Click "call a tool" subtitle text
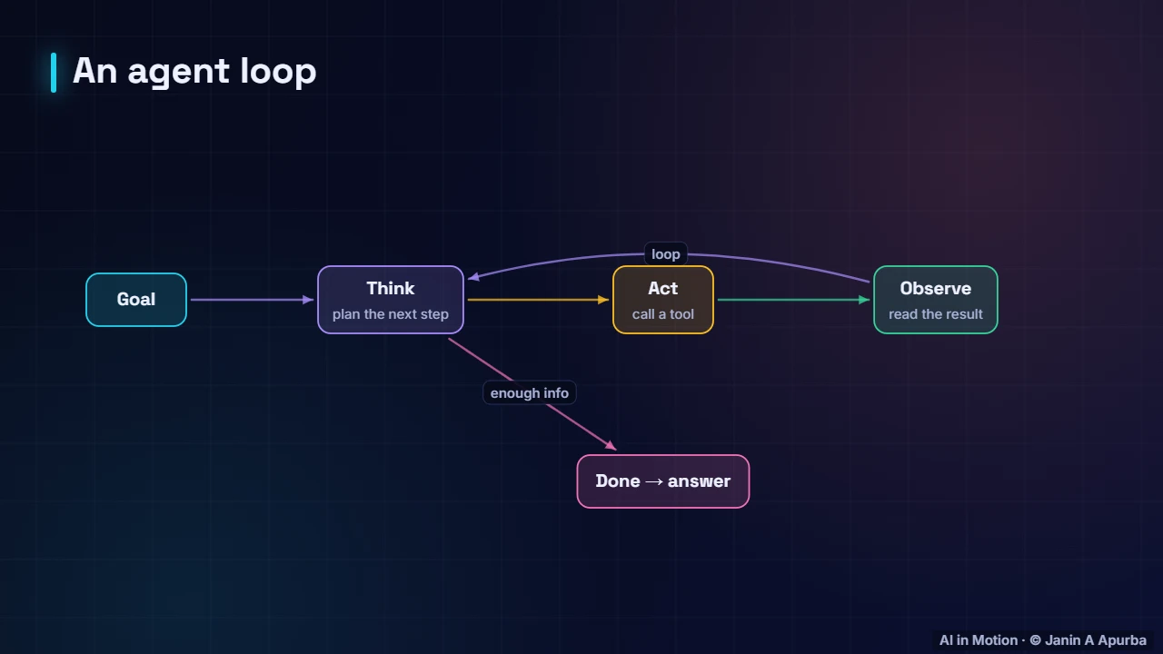 (x=663, y=314)
